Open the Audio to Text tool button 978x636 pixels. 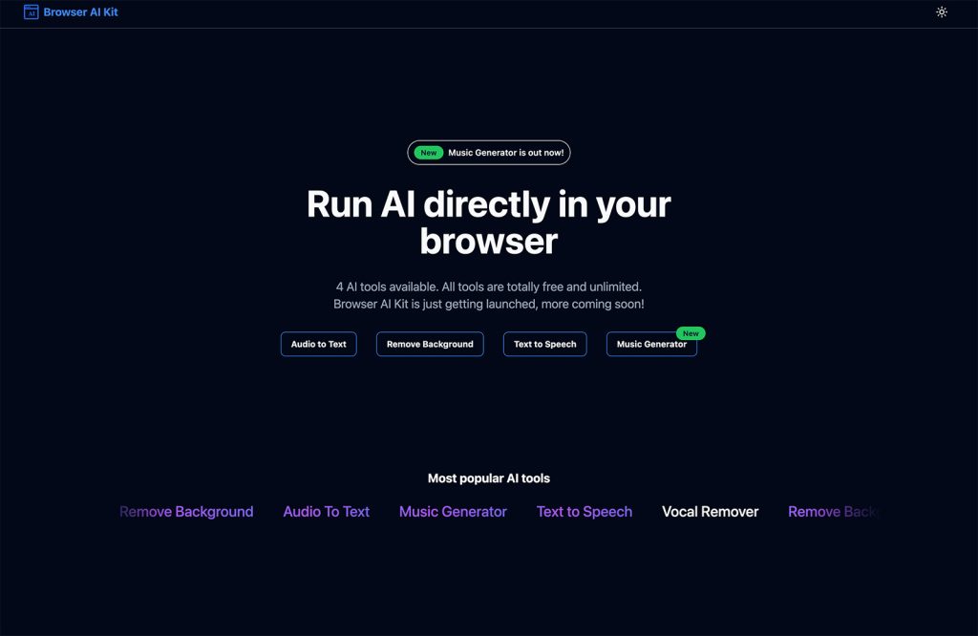pos(318,344)
